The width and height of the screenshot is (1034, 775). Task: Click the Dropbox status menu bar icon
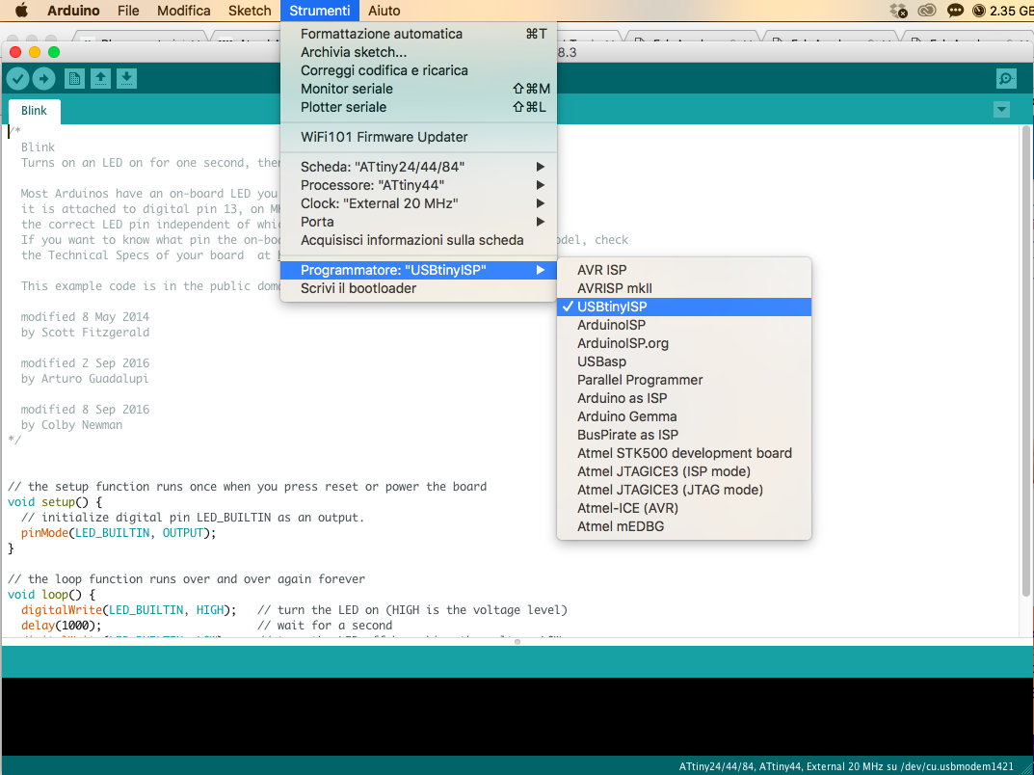point(898,11)
